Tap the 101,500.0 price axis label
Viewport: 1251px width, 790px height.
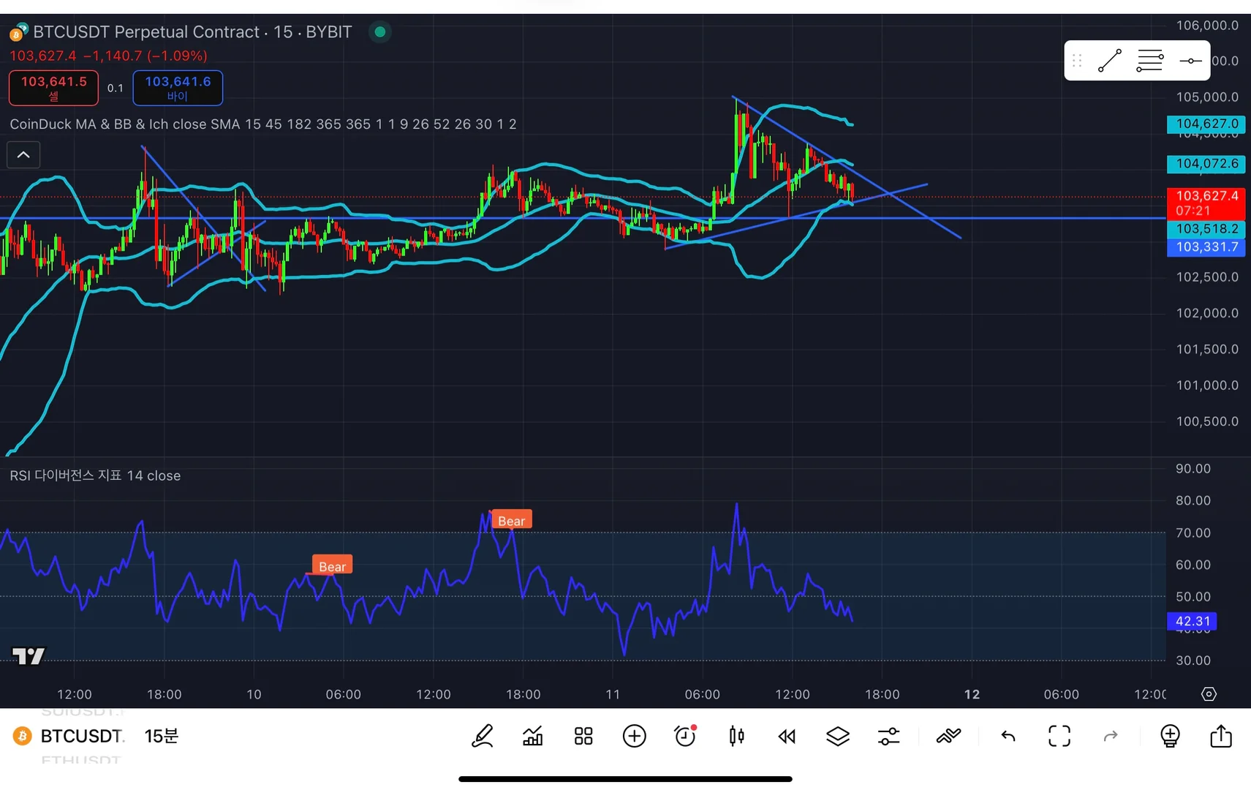1207,349
